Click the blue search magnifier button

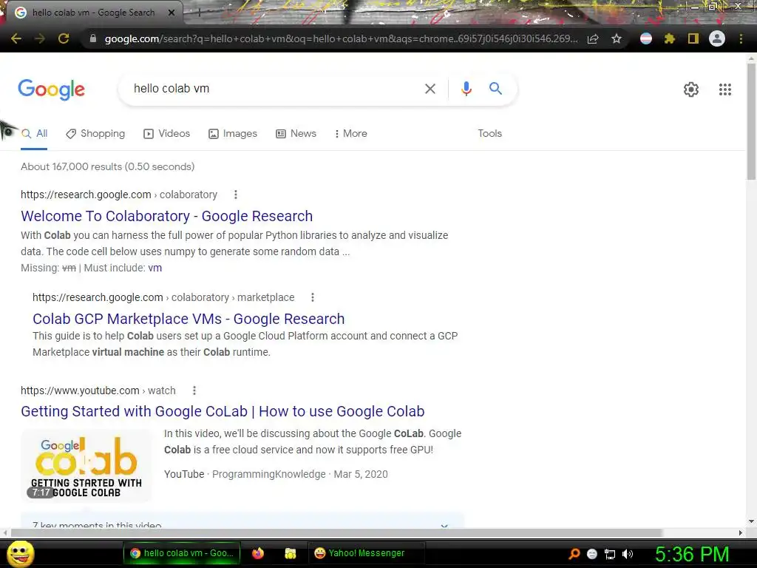(495, 89)
